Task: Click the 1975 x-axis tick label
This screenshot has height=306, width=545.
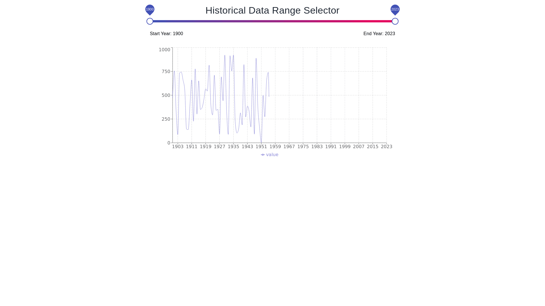Action: click(x=303, y=147)
